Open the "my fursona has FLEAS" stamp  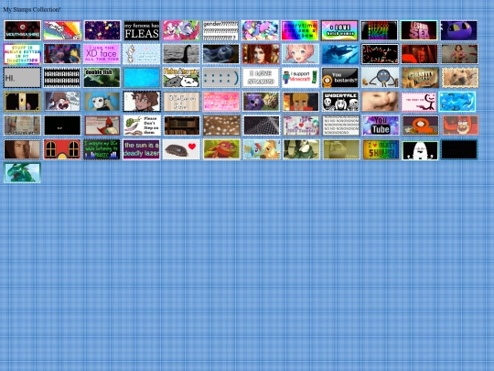pos(142,30)
